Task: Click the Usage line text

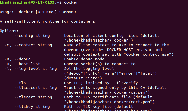Action: [x=38, y=12]
